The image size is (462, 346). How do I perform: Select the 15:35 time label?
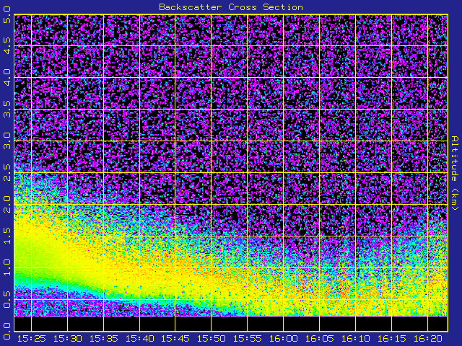click(103, 339)
